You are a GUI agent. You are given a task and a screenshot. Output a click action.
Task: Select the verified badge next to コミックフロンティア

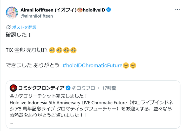pyautogui.click(x=68, y=88)
